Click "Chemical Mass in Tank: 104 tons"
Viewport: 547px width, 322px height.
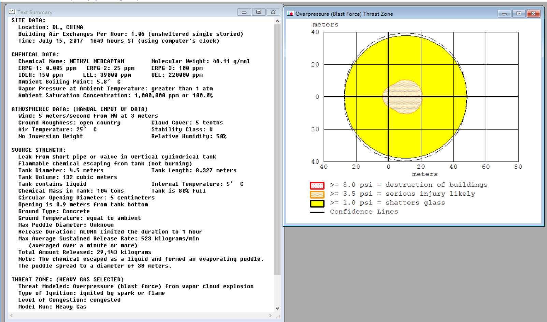point(71,191)
